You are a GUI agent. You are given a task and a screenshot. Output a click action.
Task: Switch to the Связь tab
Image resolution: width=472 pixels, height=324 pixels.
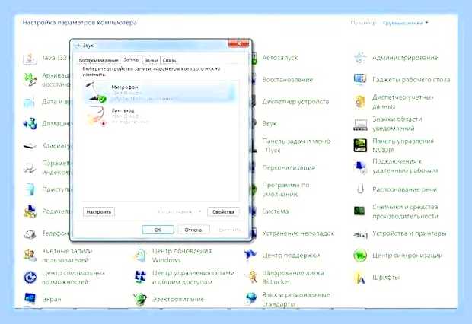pyautogui.click(x=169, y=61)
